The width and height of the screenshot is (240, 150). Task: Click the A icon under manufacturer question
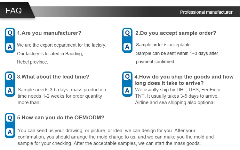tap(10, 47)
